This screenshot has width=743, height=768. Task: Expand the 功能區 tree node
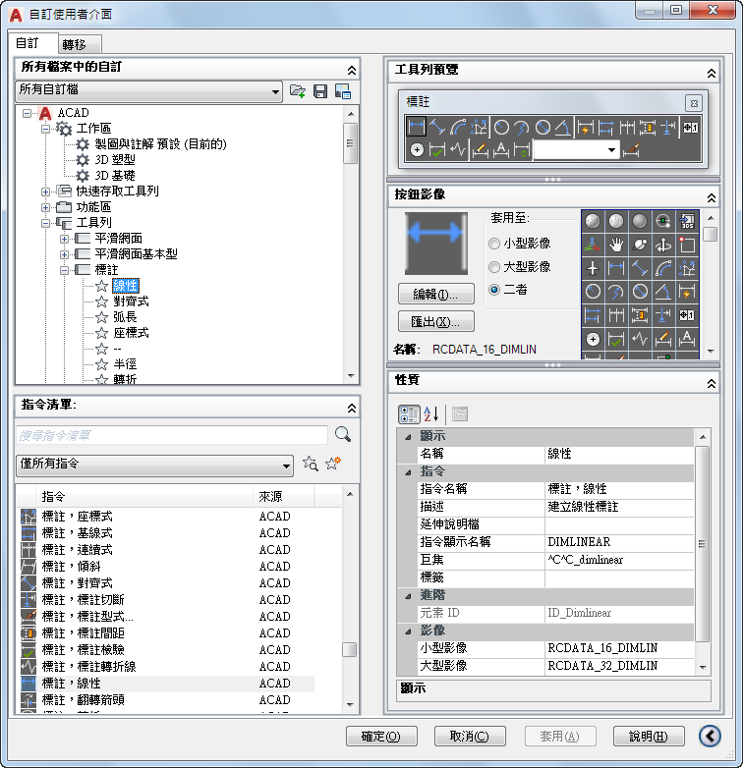click(x=45, y=207)
